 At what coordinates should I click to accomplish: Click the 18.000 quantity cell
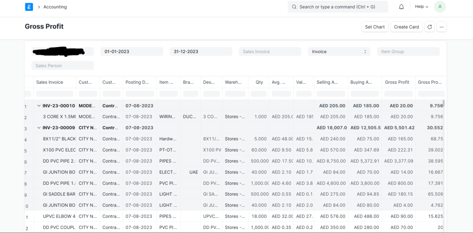(259, 216)
